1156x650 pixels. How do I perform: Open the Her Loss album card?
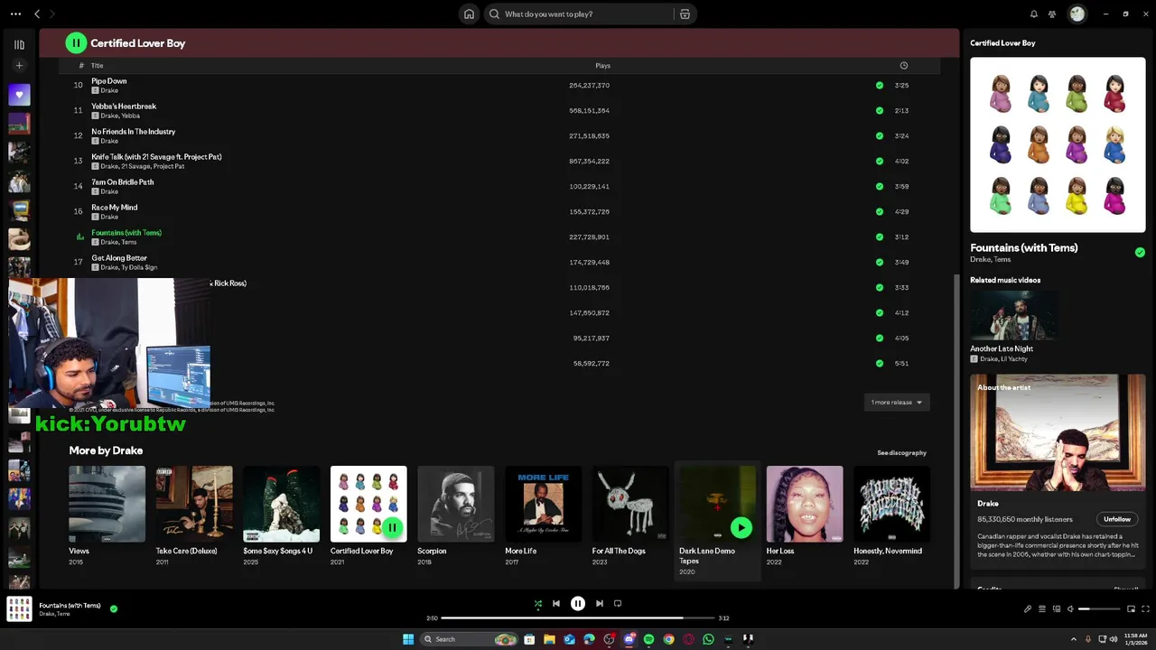click(804, 515)
